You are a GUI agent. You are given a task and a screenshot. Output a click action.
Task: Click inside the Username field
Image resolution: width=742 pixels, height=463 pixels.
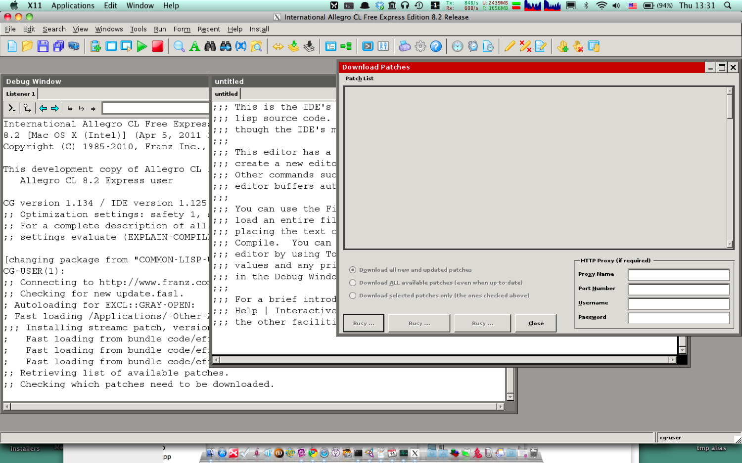click(679, 303)
